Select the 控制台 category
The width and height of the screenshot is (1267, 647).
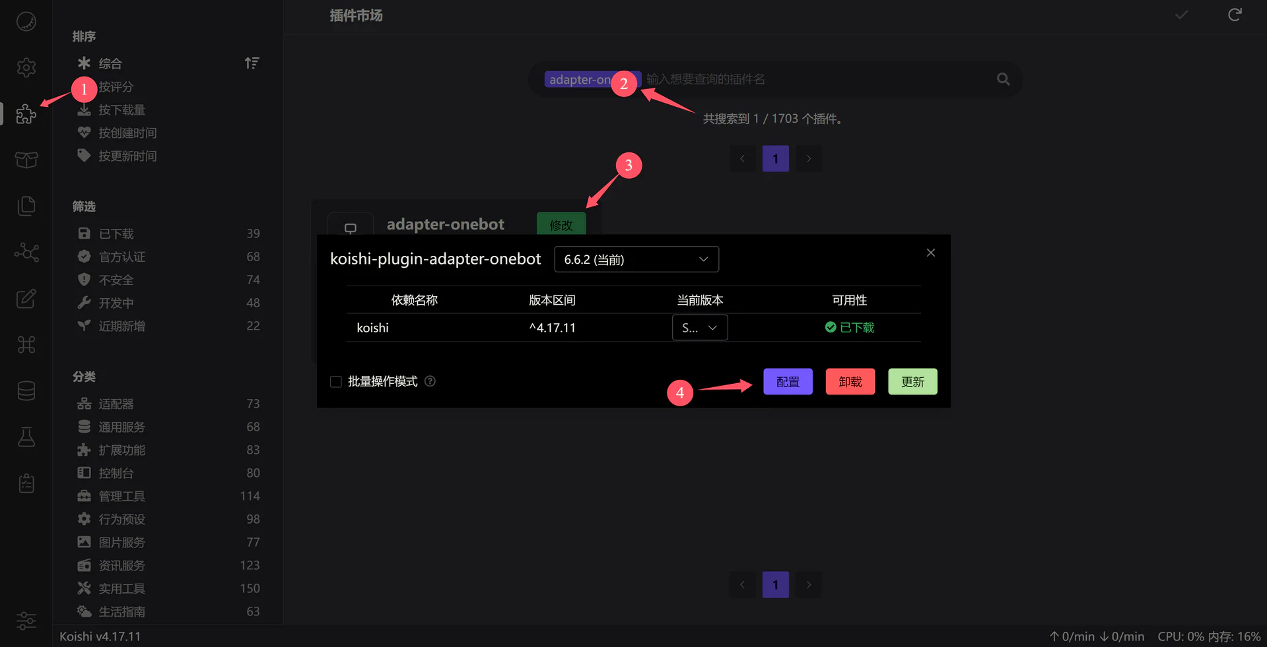pos(168,473)
